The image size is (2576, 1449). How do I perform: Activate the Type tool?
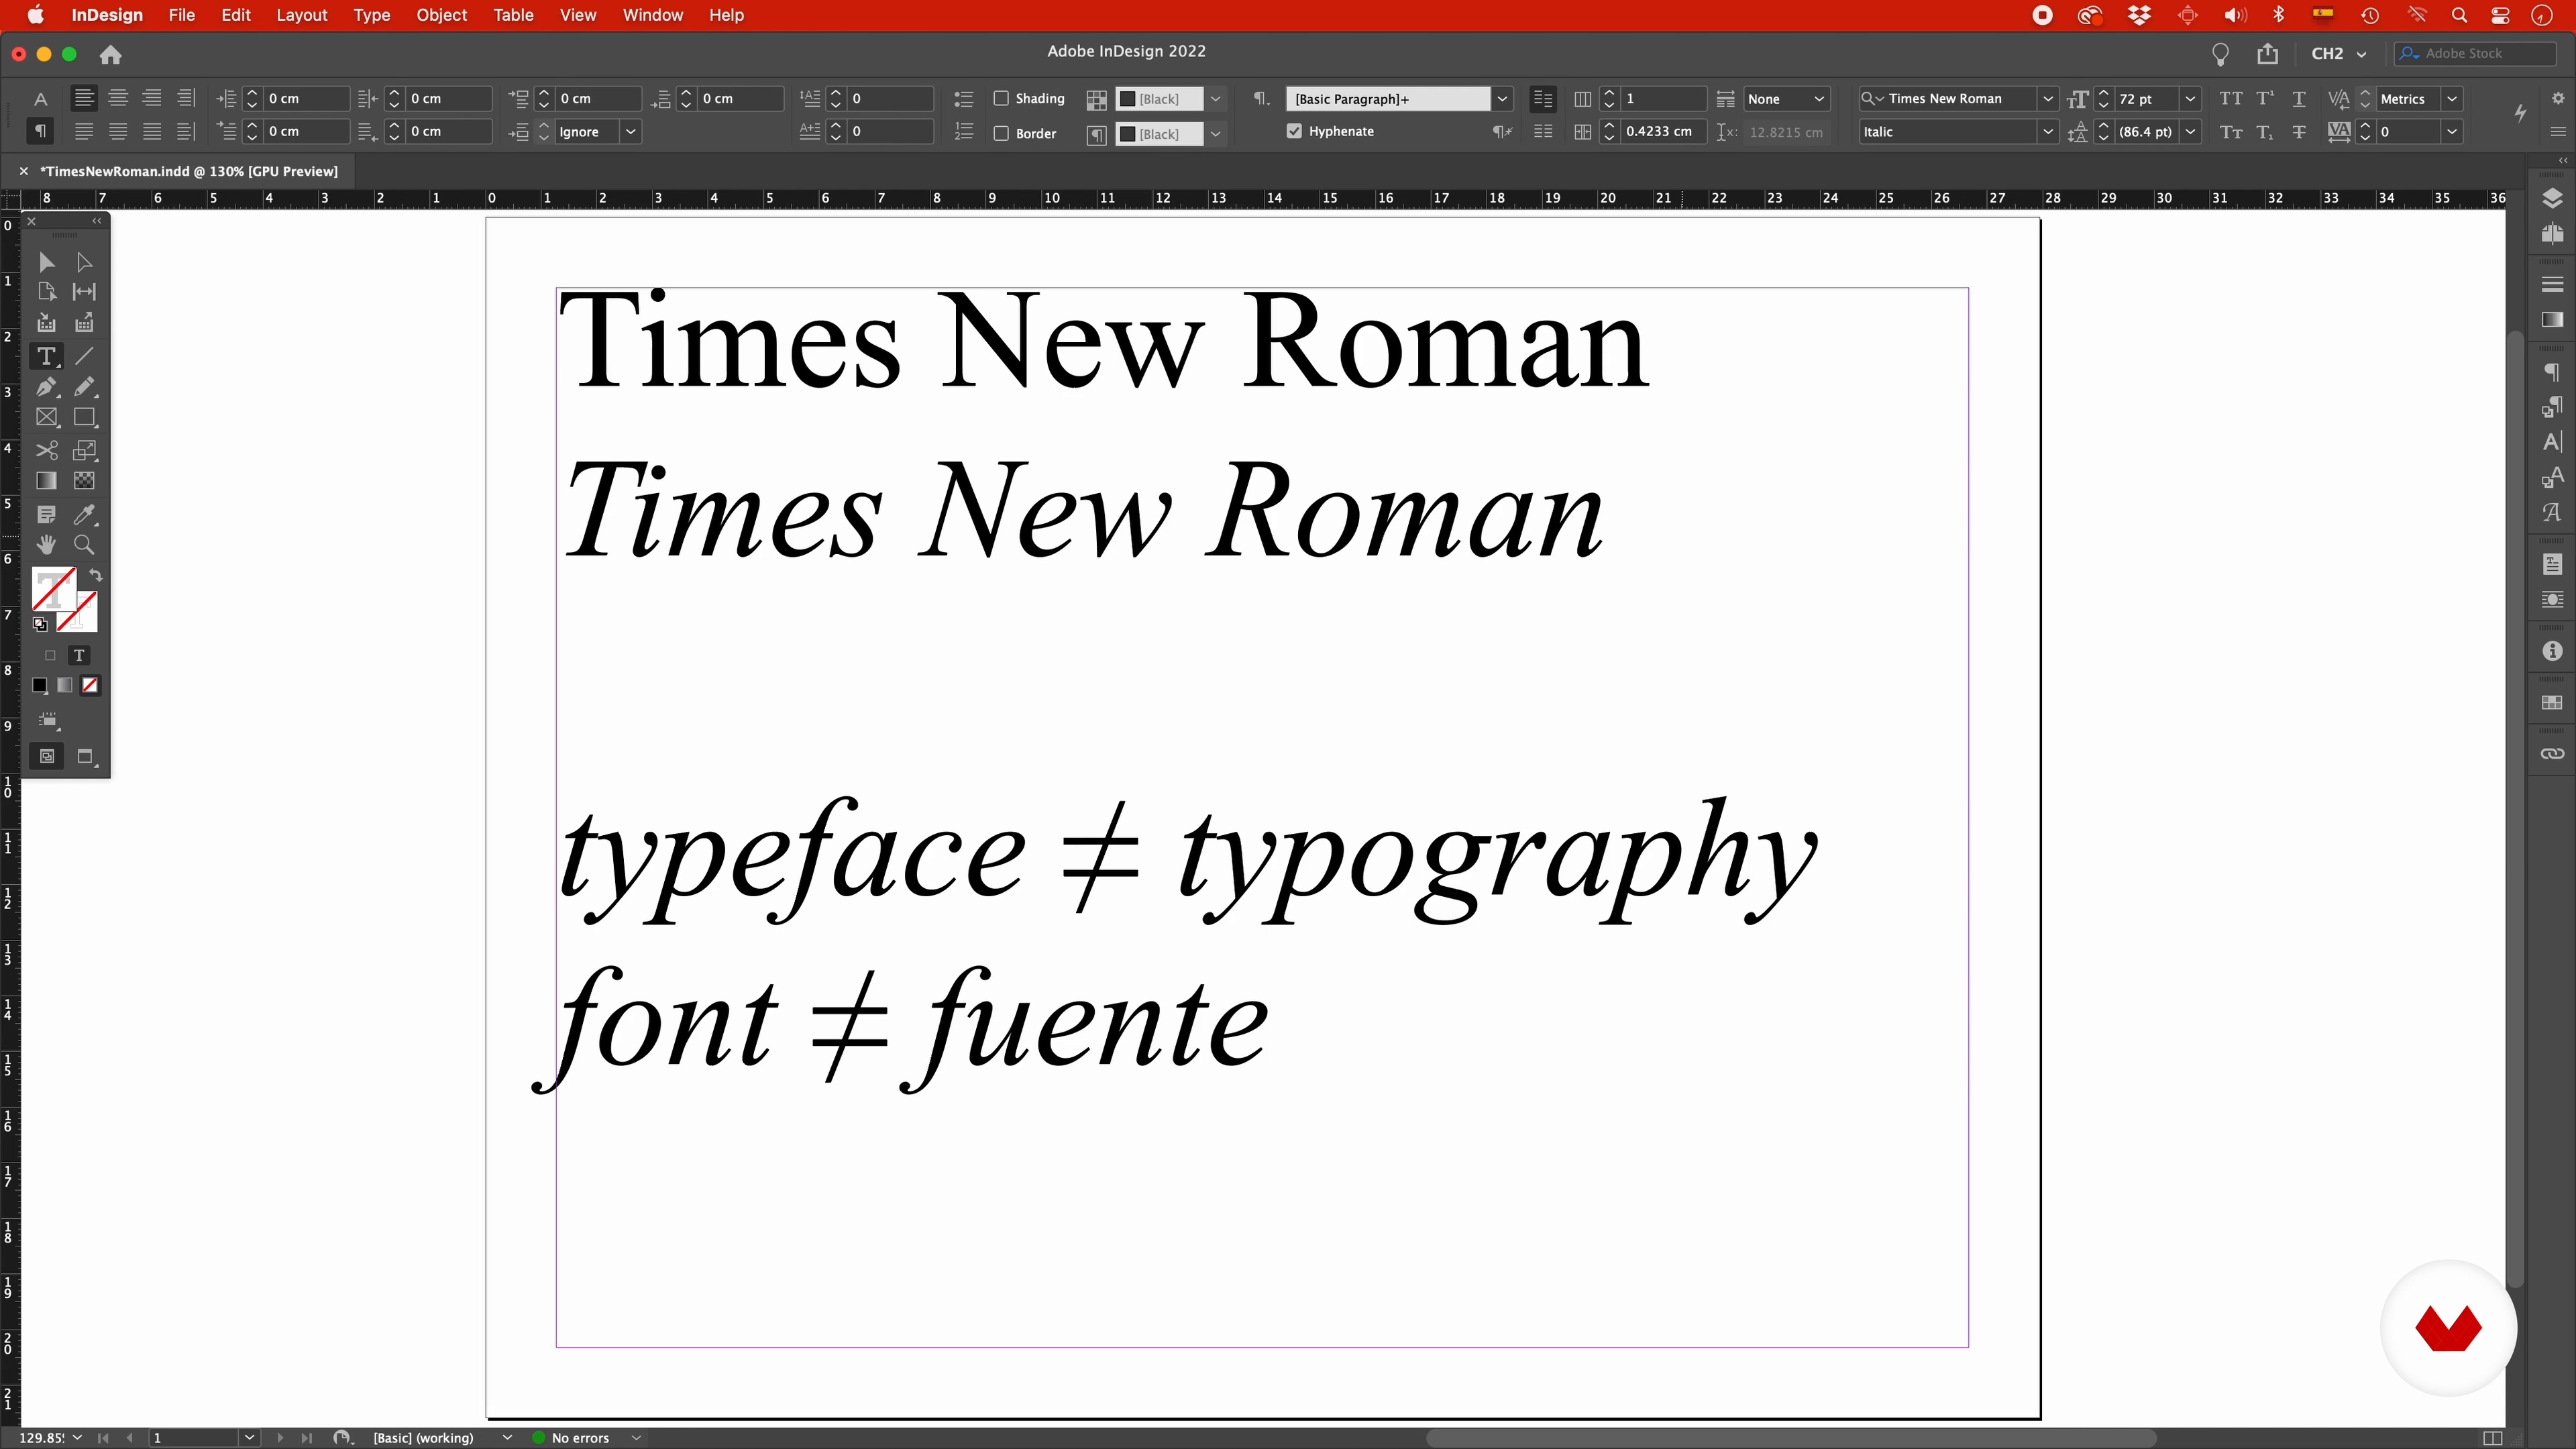46,356
